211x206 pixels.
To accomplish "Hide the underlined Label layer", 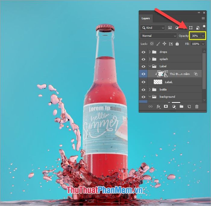I will pyautogui.click(x=143, y=82).
